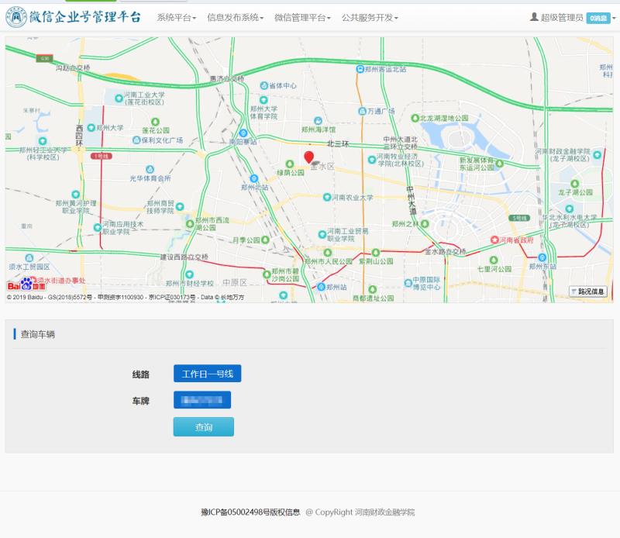Click the 河南牧业经济学院 map icon

point(372,160)
